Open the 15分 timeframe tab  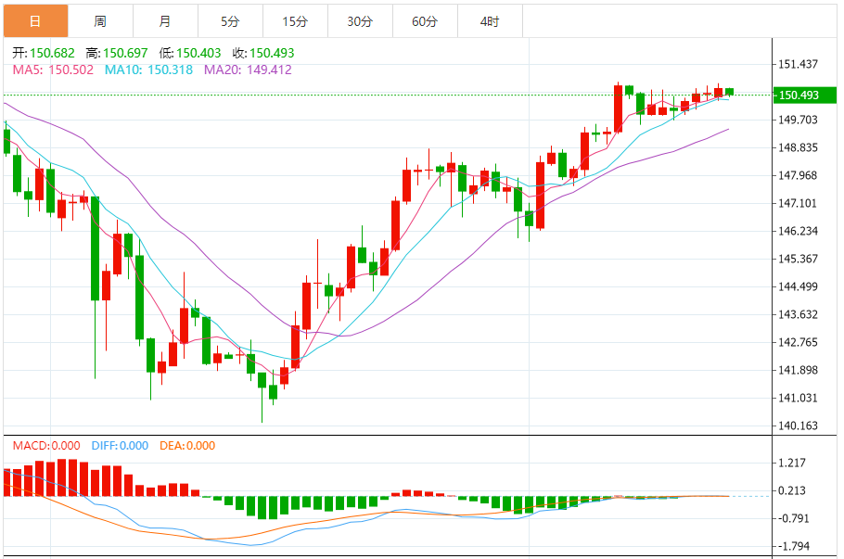(295, 21)
